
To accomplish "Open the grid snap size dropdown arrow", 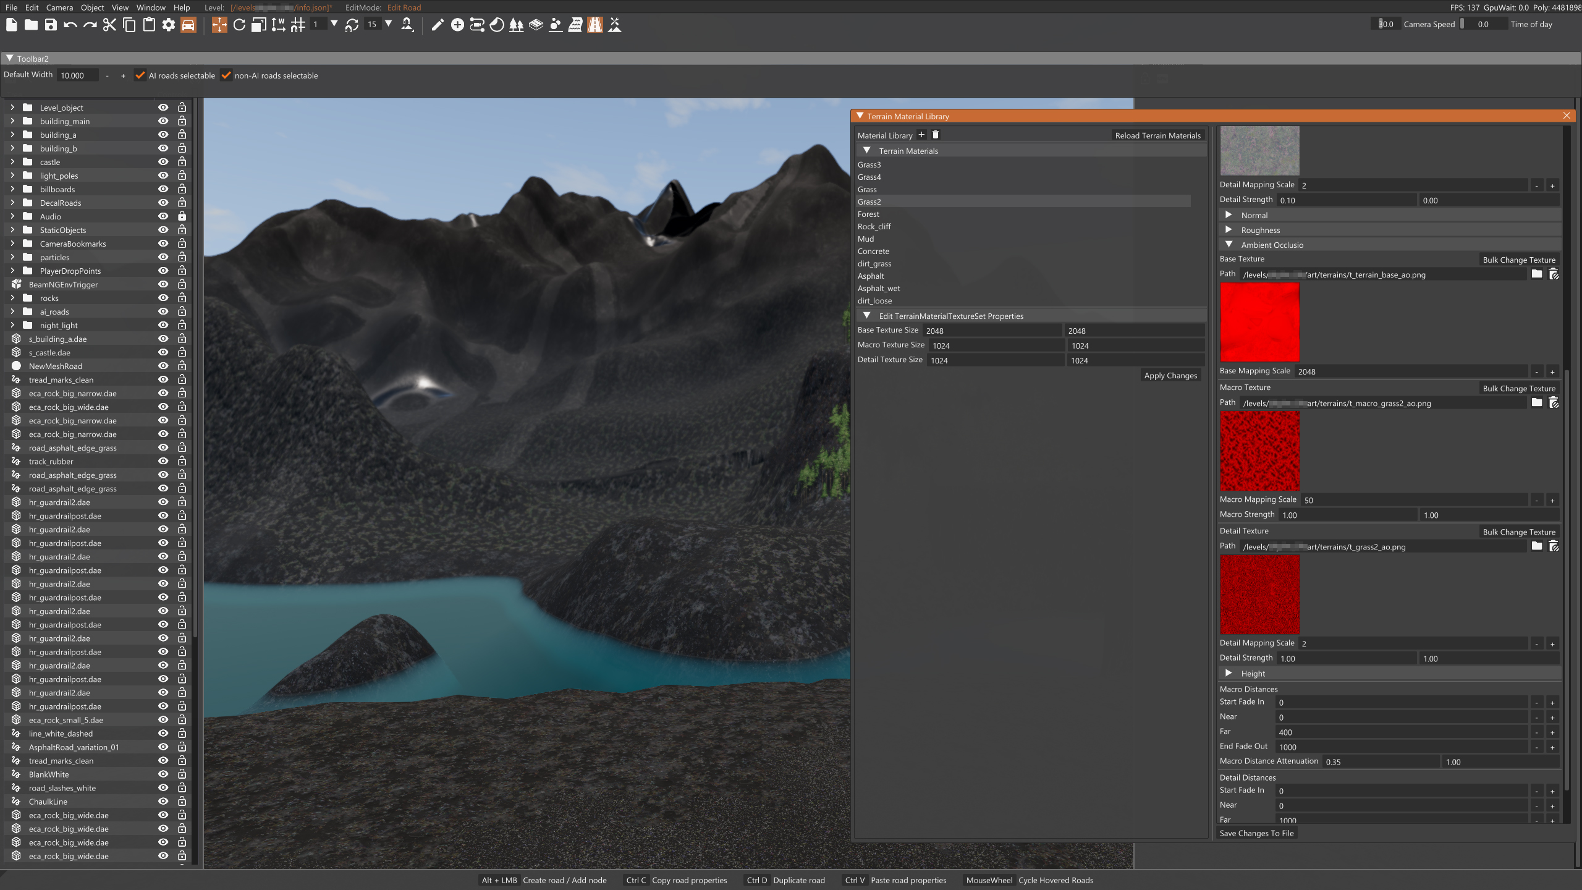I will tap(334, 24).
